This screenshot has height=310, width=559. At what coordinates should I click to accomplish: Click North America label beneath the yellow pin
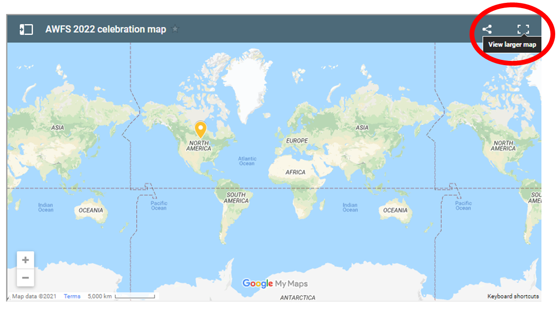199,146
